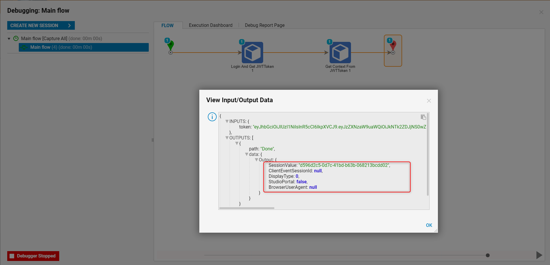Click the DisplayType: 0 line
Screen dimensions: 550x265
284,176
